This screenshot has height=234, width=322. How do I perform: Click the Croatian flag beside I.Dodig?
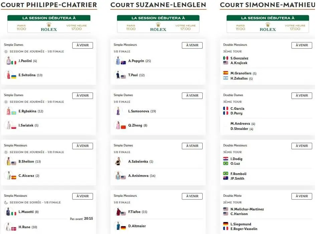pyautogui.click(x=226, y=159)
